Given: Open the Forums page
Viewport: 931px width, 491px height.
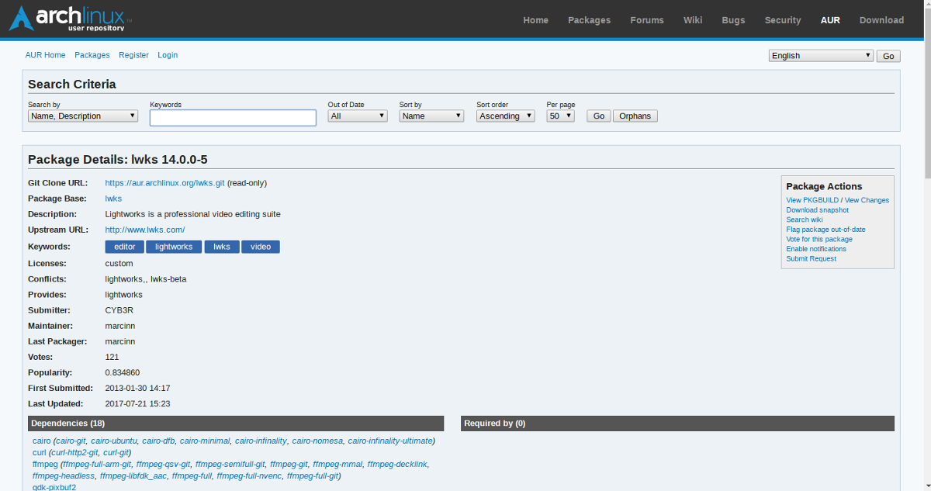Looking at the screenshot, I should click(x=647, y=20).
